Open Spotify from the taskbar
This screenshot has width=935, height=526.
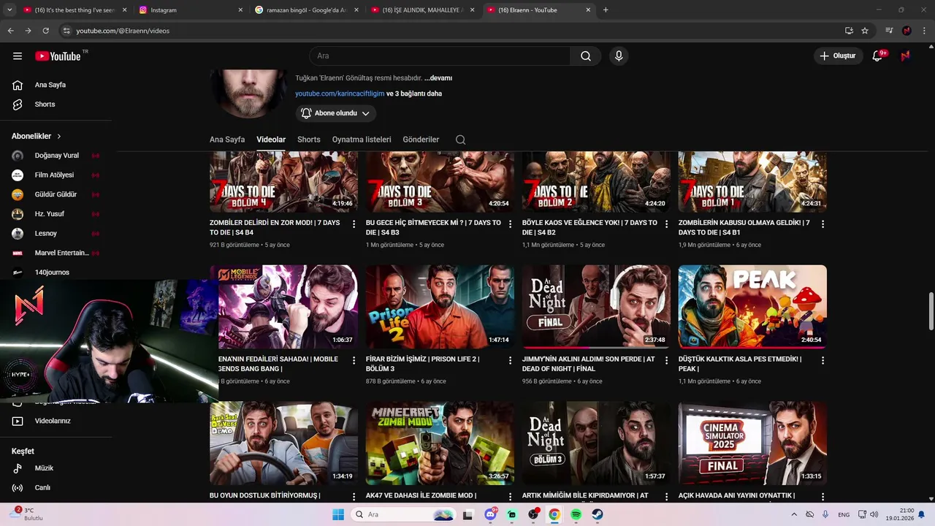pyautogui.click(x=576, y=514)
